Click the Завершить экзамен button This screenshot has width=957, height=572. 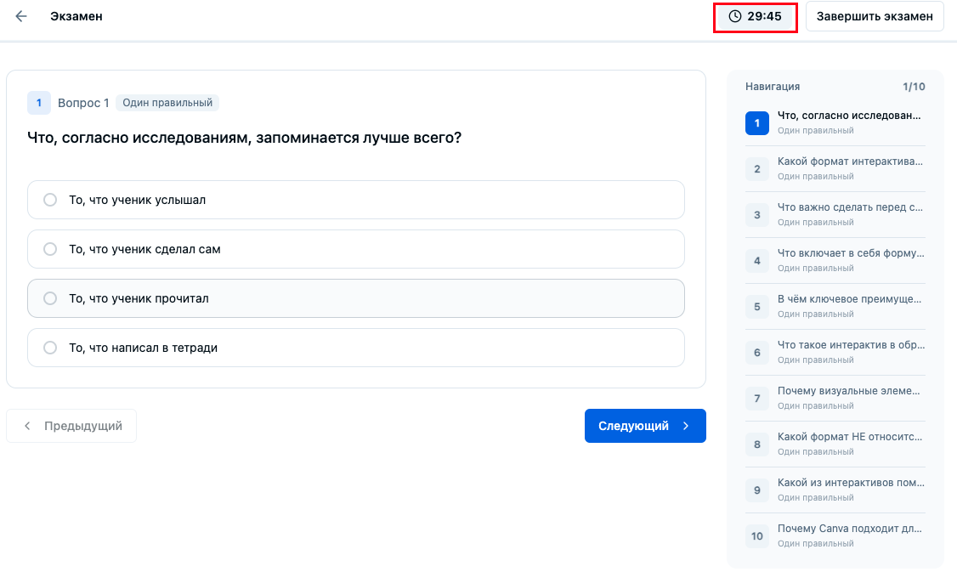click(x=875, y=16)
